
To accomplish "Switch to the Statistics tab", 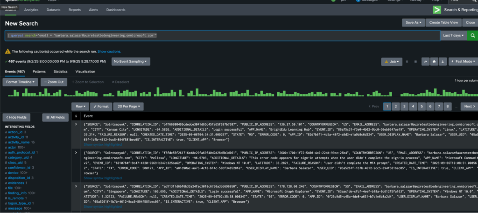I will (x=60, y=71).
